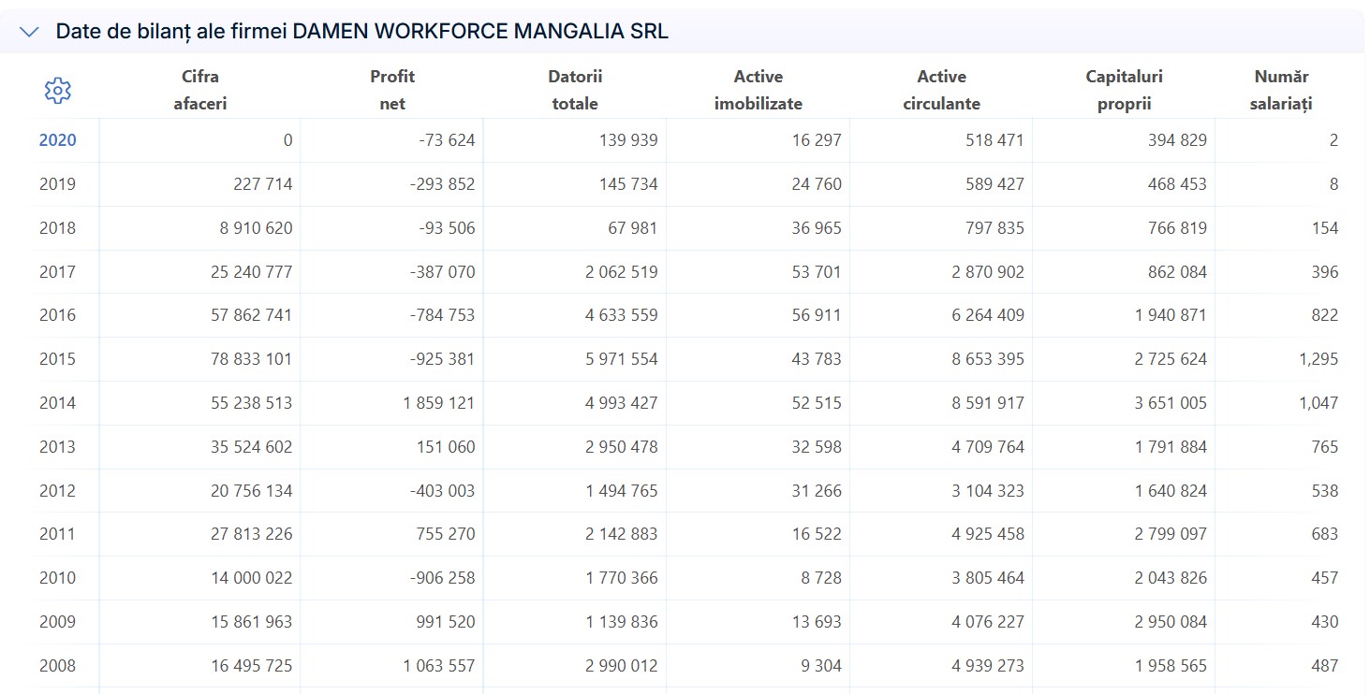
Task: Click the 2012 year row label
Action: [x=58, y=491]
